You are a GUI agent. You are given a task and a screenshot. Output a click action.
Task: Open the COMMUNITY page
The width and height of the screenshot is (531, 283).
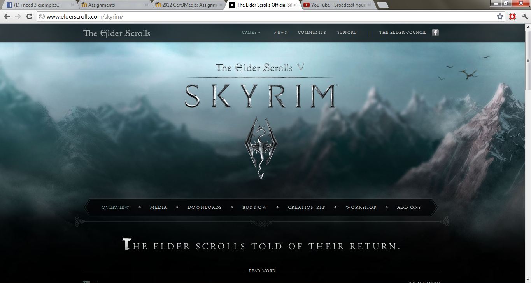coord(312,33)
